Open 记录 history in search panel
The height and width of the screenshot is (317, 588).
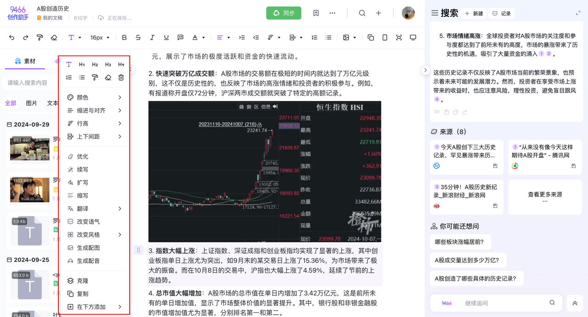coord(501,13)
